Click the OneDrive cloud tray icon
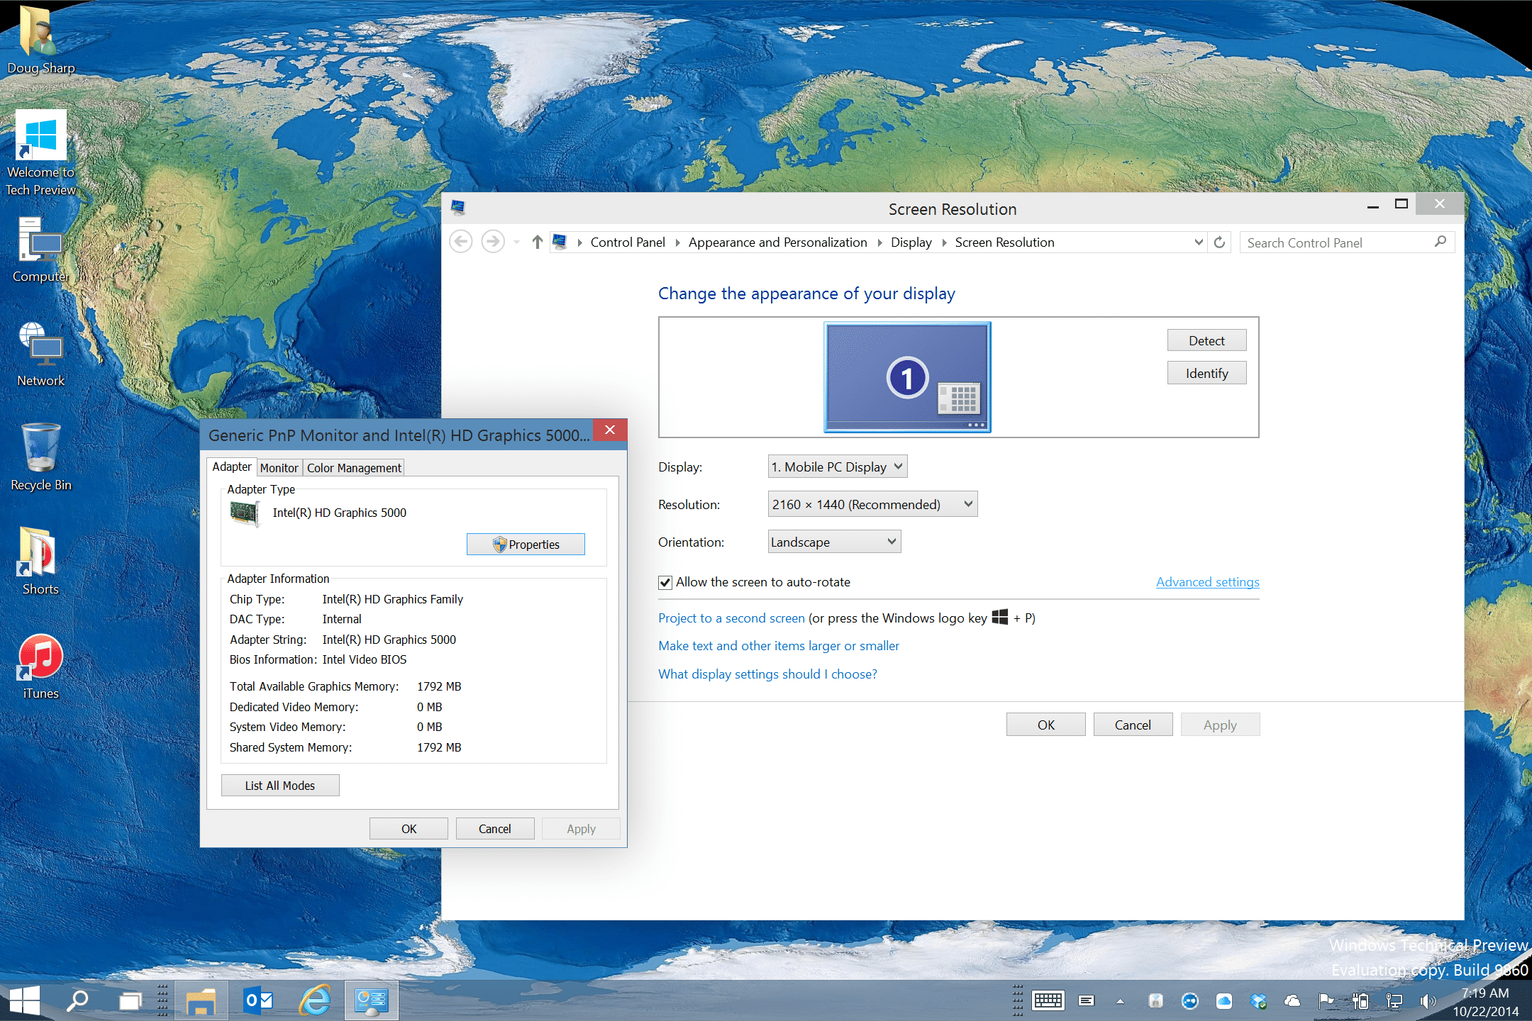 point(1292,1000)
